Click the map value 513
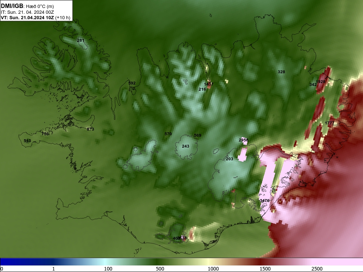The width and height of the screenshot is (363, 272). [x=27, y=141]
